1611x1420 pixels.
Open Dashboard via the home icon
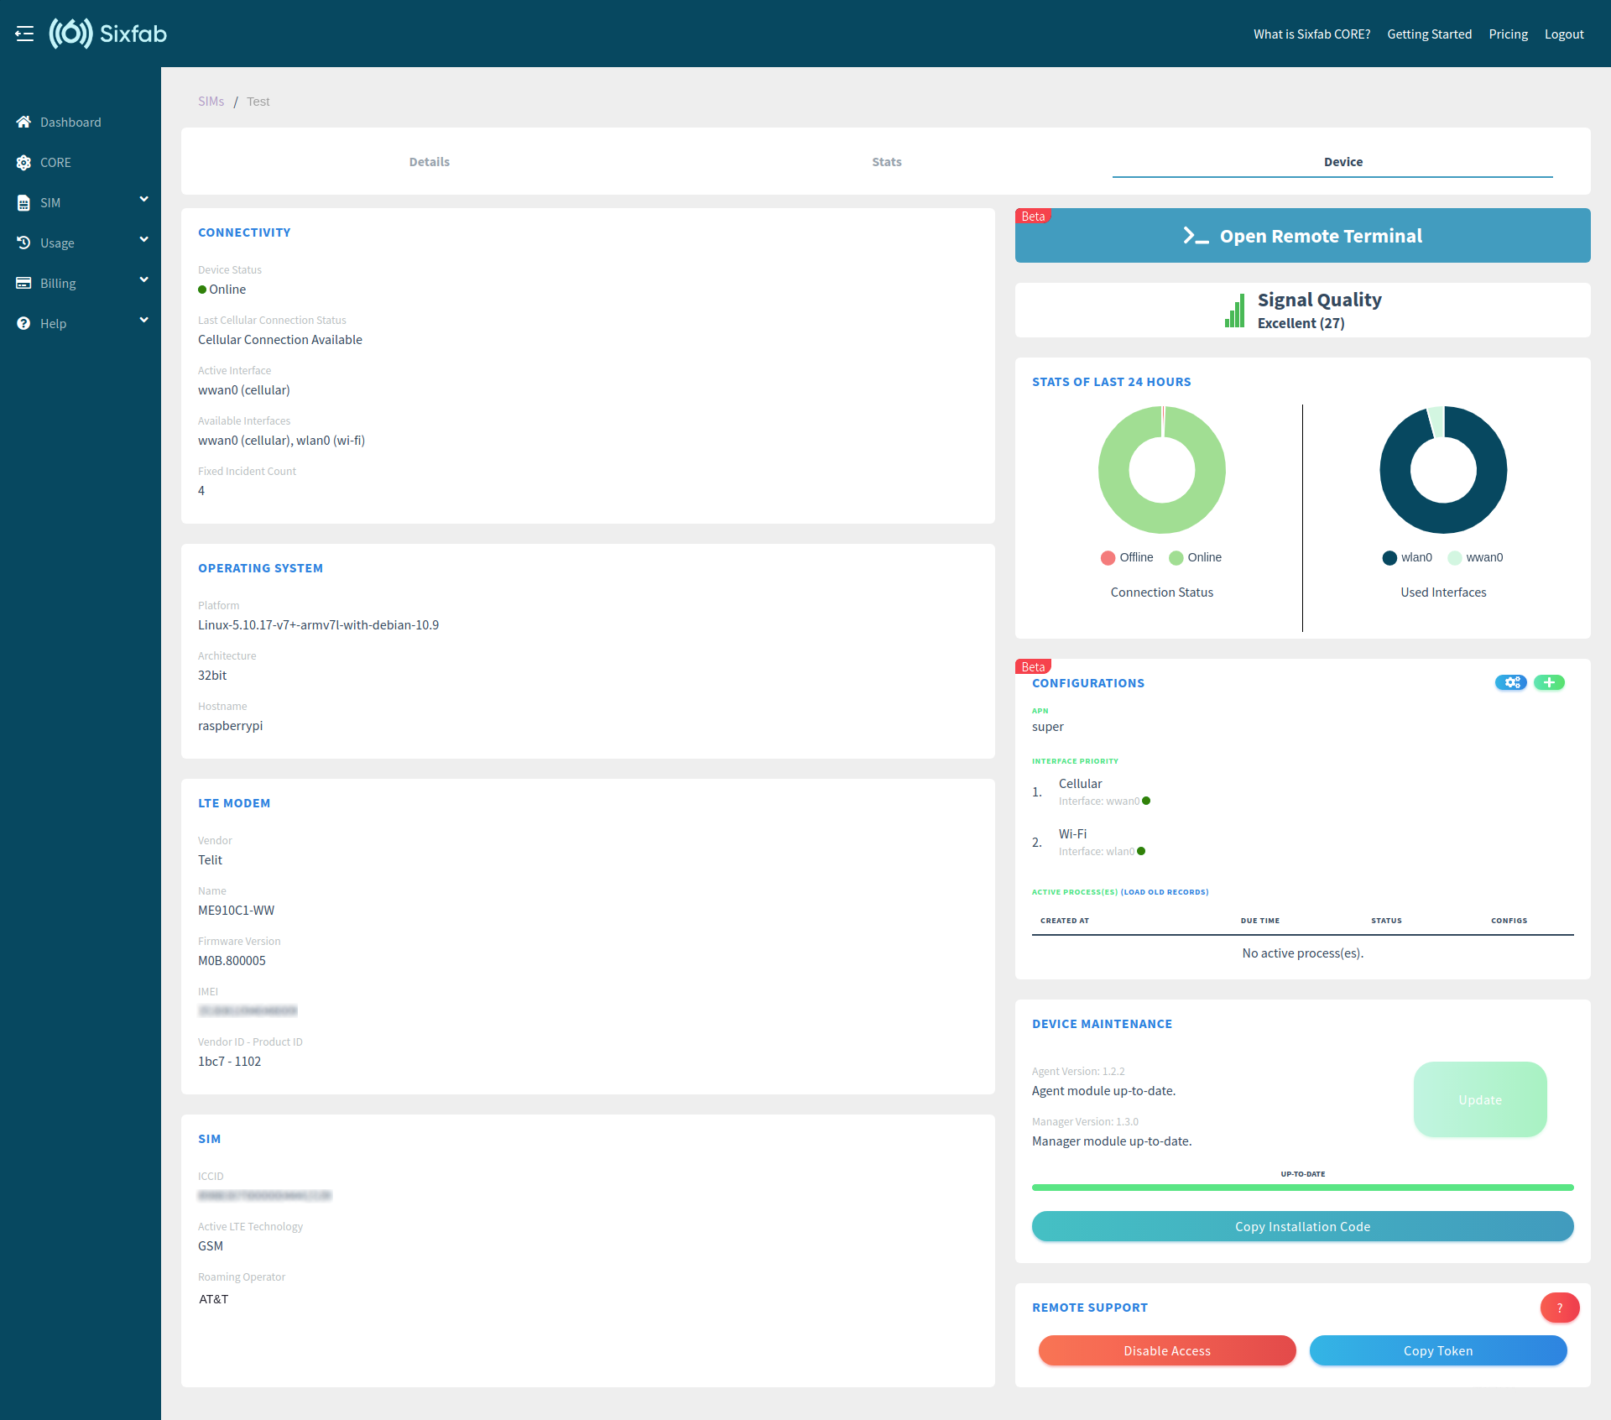pyautogui.click(x=23, y=122)
